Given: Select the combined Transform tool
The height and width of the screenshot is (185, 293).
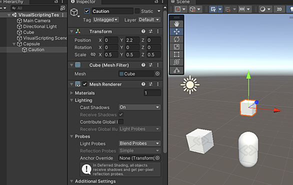Looking at the screenshot, I should (x=176, y=62).
